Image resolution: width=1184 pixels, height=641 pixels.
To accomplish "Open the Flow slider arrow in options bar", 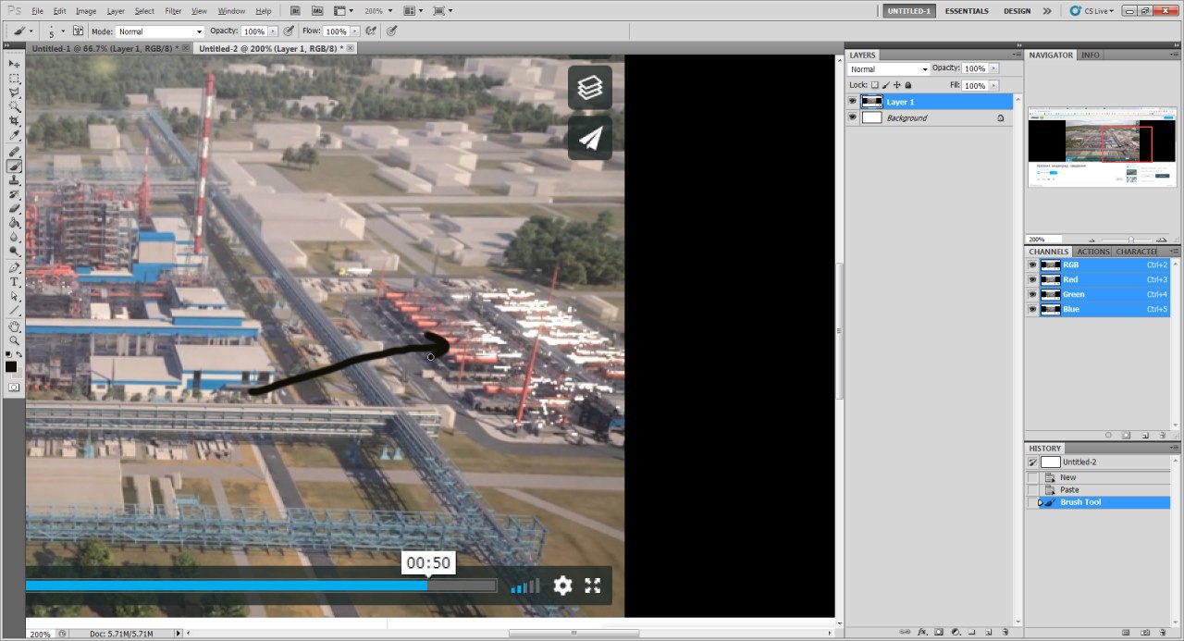I will (x=355, y=31).
